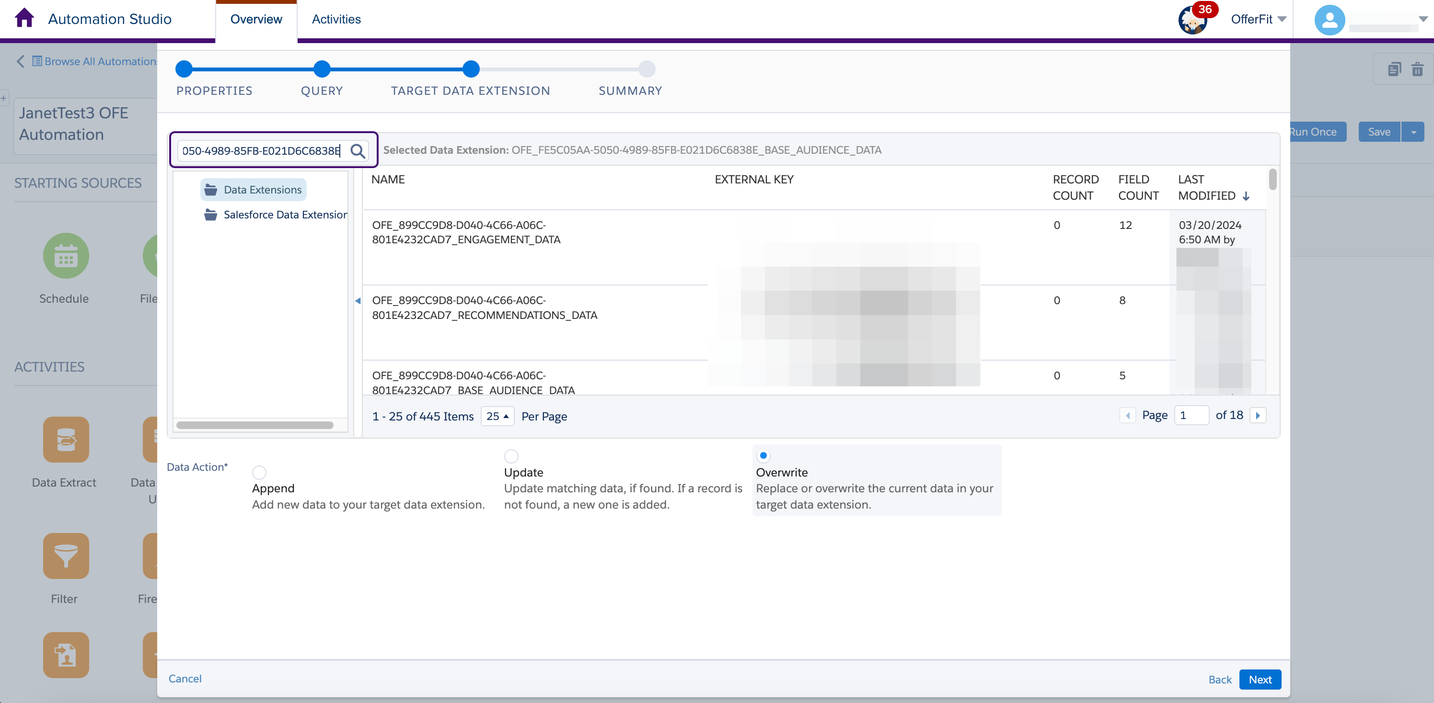This screenshot has width=1434, height=703.
Task: Open the Data Extensions folder in tree
Action: point(262,190)
